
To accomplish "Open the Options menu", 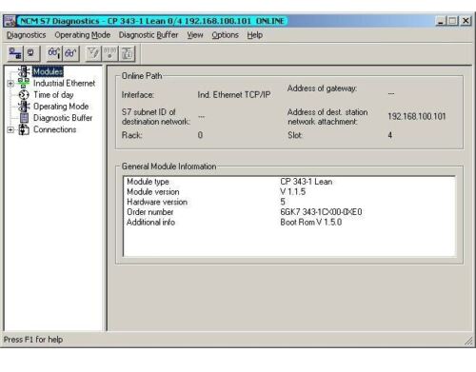I will (225, 35).
